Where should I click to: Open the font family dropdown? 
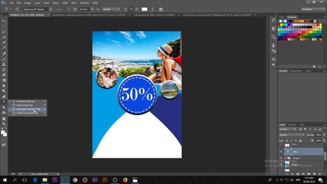[x=51, y=9]
